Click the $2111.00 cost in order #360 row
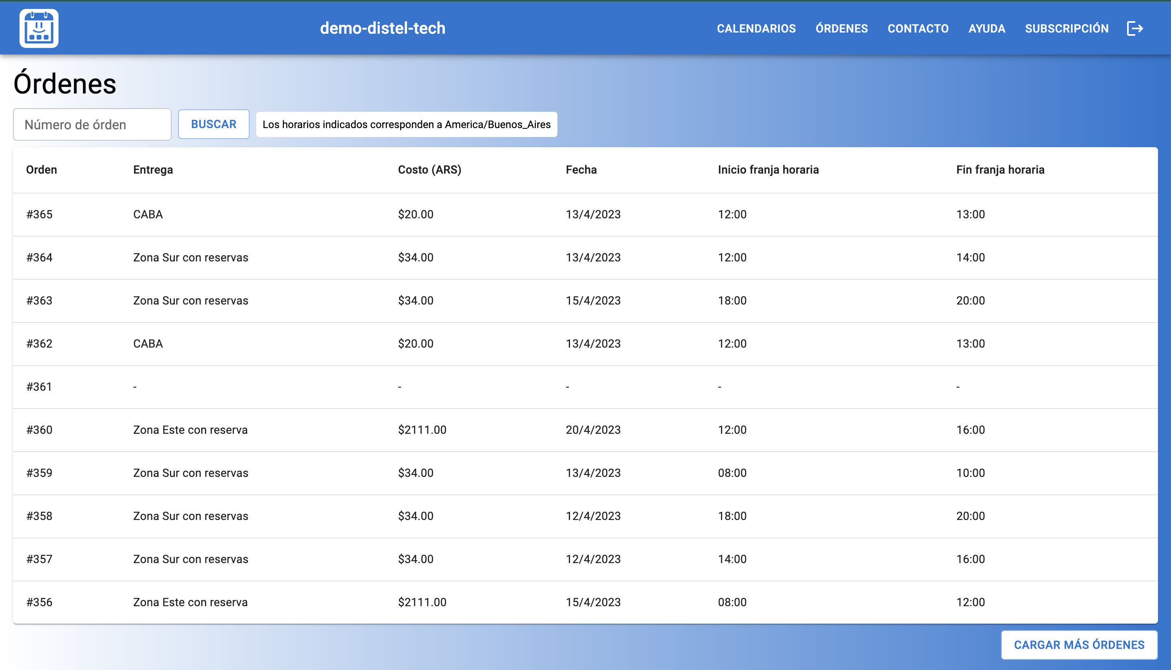This screenshot has height=670, width=1171. (x=422, y=430)
